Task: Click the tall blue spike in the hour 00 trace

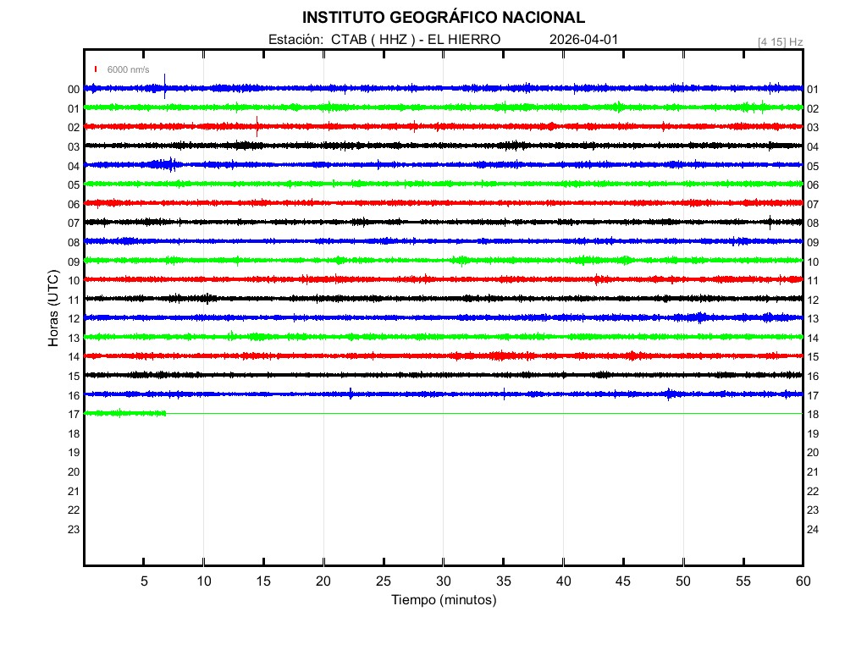Action: (165, 83)
